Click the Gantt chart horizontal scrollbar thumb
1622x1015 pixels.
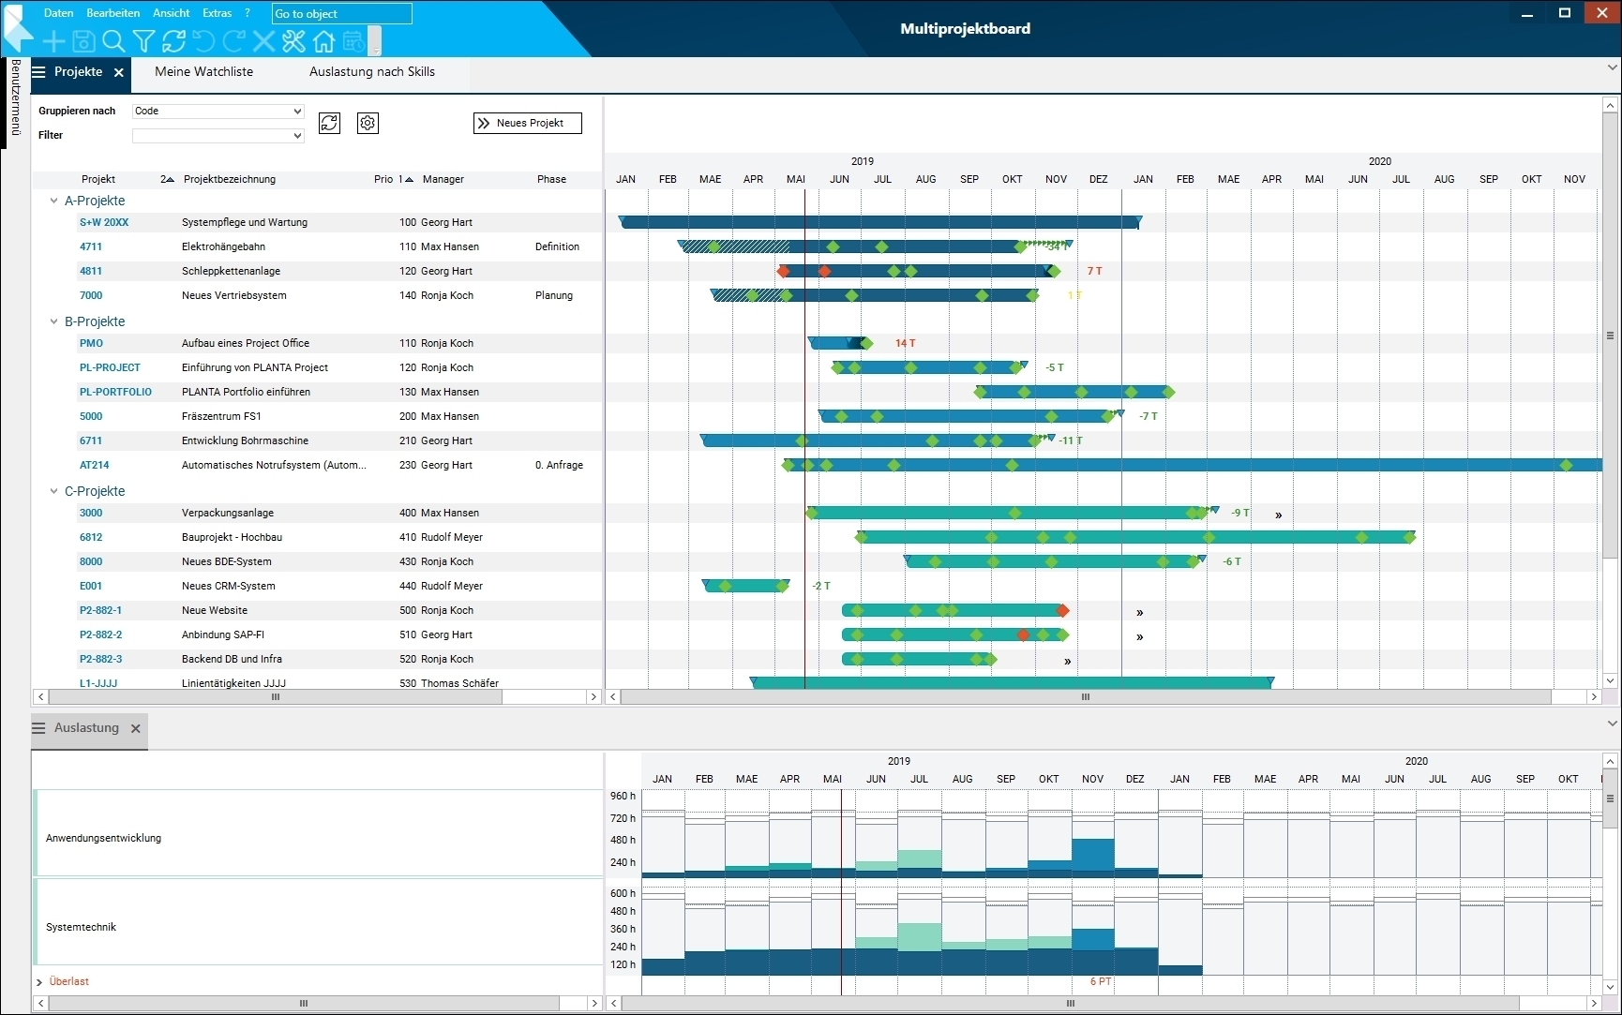[1086, 697]
